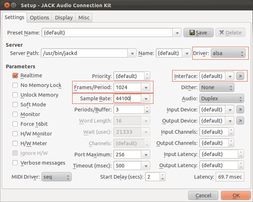Enable Verbose messages checkbox
Screen dimensions: 253x202
[15, 163]
